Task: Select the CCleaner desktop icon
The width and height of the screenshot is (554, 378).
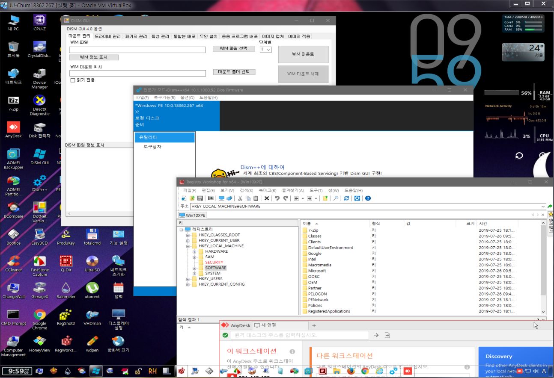Action: pyautogui.click(x=13, y=264)
